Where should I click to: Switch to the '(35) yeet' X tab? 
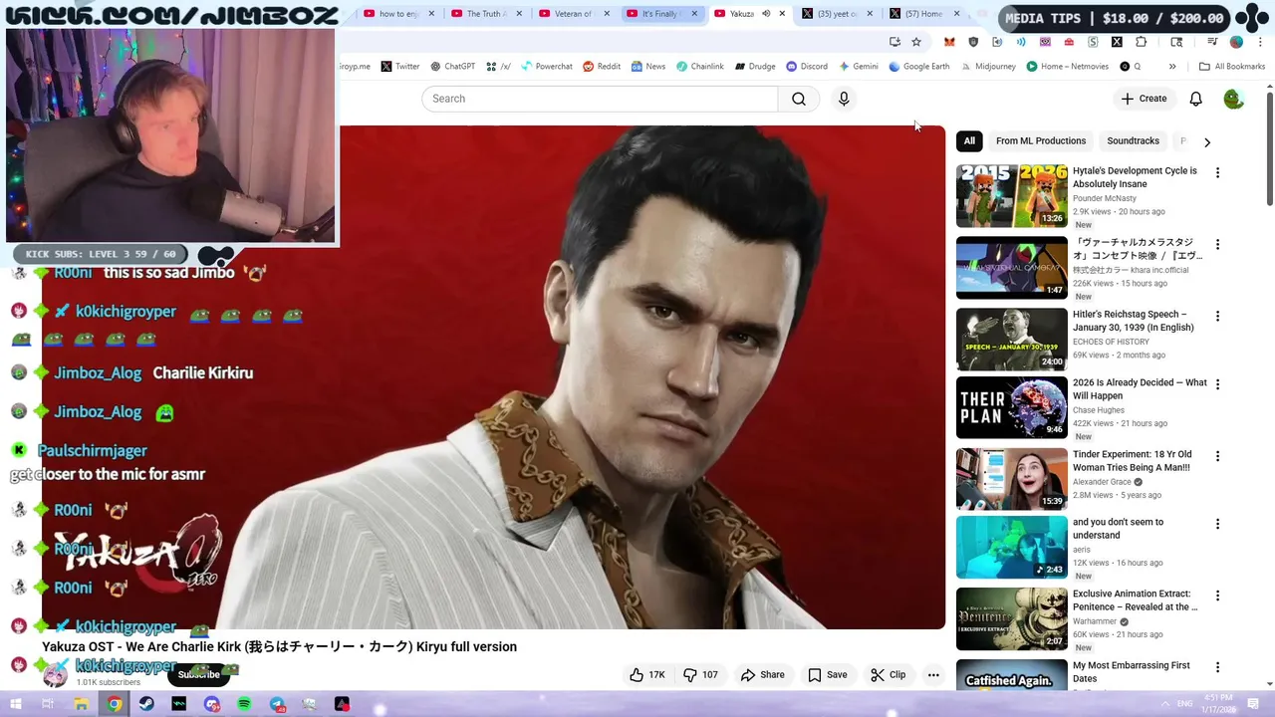click(x=835, y=14)
